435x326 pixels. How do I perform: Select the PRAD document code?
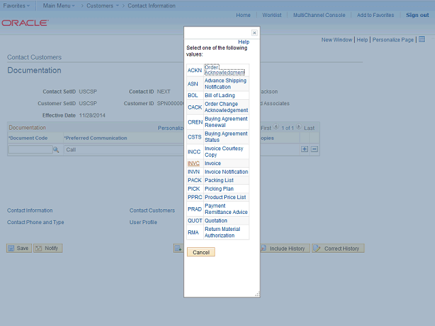pos(195,209)
